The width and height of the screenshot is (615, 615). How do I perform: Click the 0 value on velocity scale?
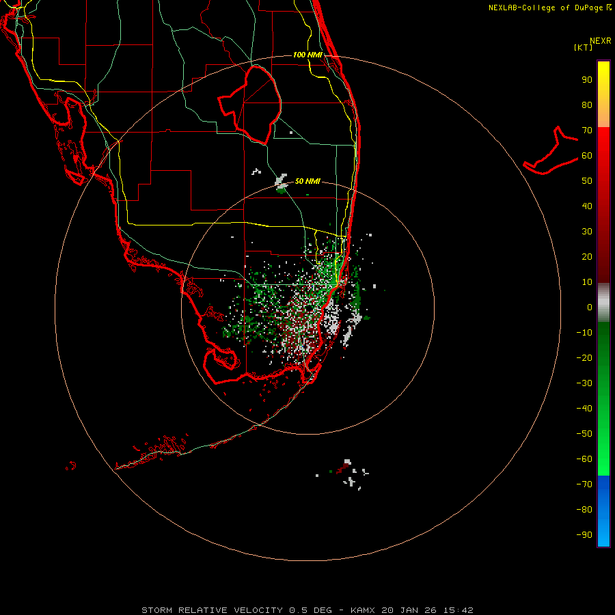click(x=590, y=307)
